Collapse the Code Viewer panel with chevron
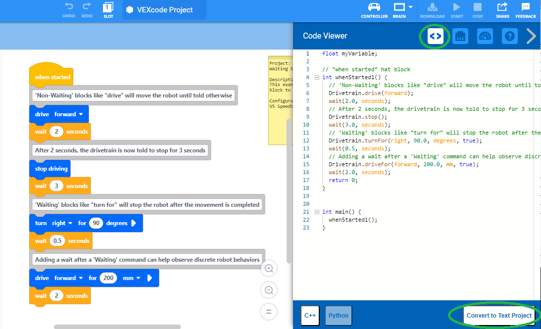The width and height of the screenshot is (541, 329). click(531, 36)
